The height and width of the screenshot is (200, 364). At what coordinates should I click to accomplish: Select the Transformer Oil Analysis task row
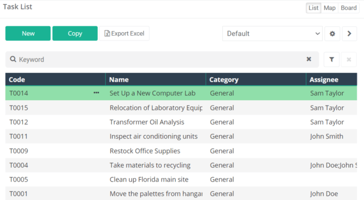[146, 122]
